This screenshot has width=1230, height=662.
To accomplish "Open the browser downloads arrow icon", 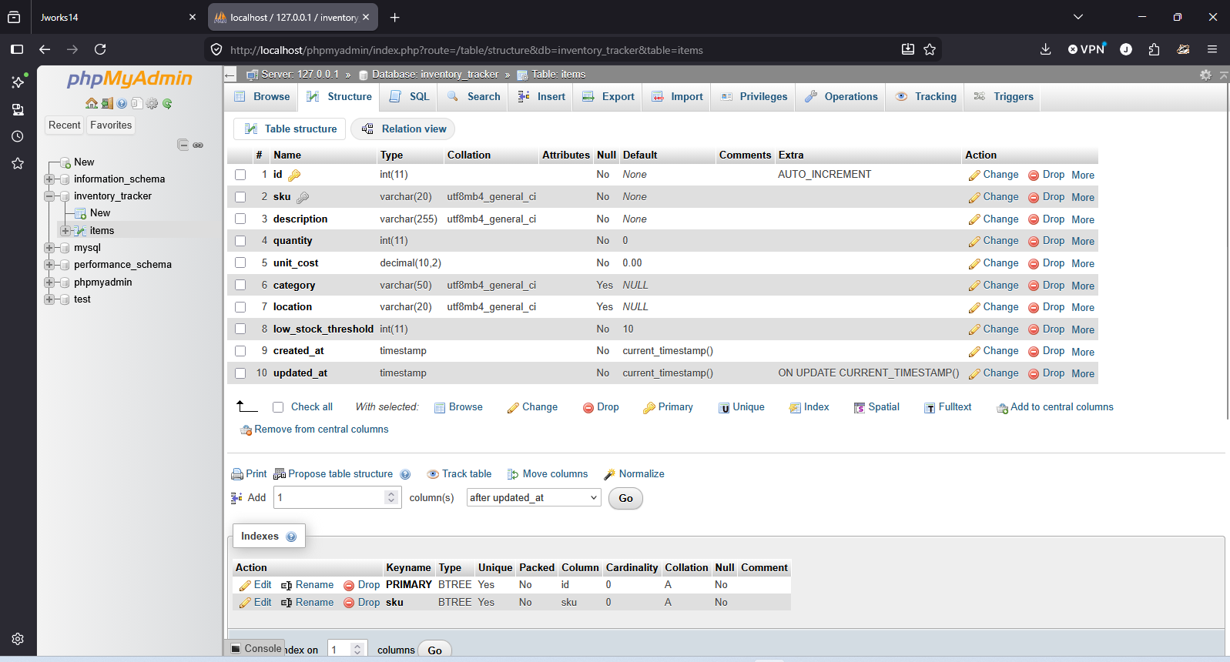I will tap(1045, 49).
